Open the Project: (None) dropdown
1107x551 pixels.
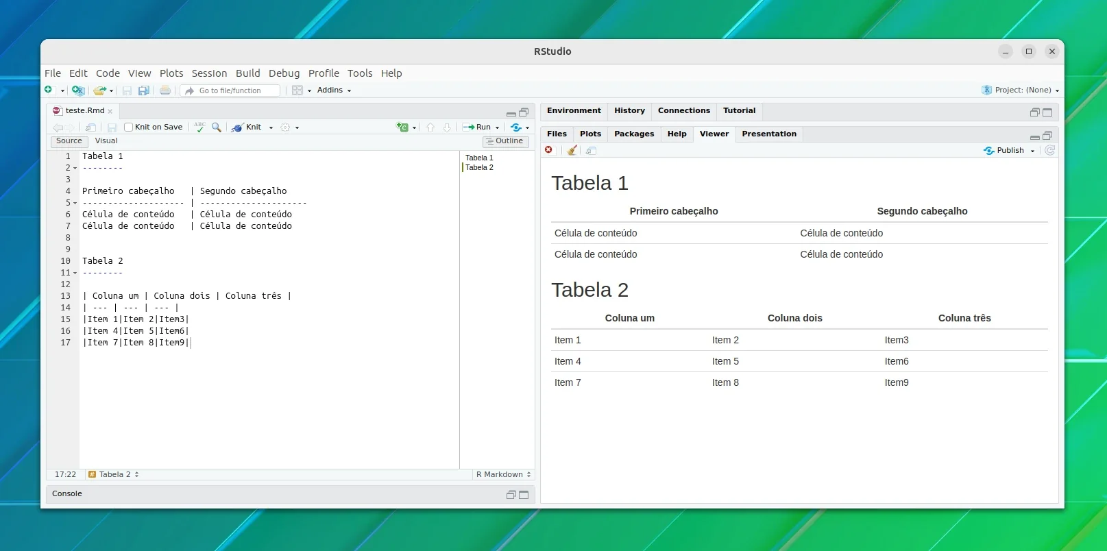point(1021,90)
